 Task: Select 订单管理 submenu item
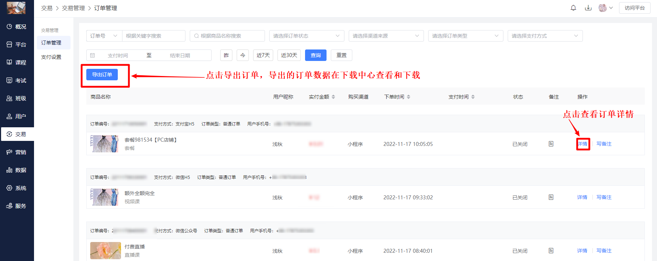(x=54, y=43)
